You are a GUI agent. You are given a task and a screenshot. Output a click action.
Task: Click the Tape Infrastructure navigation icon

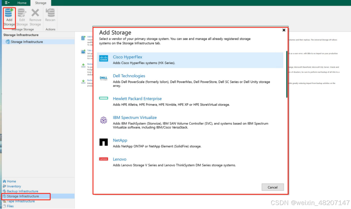(x=4, y=201)
